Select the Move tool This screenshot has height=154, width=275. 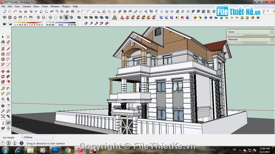[3, 71]
